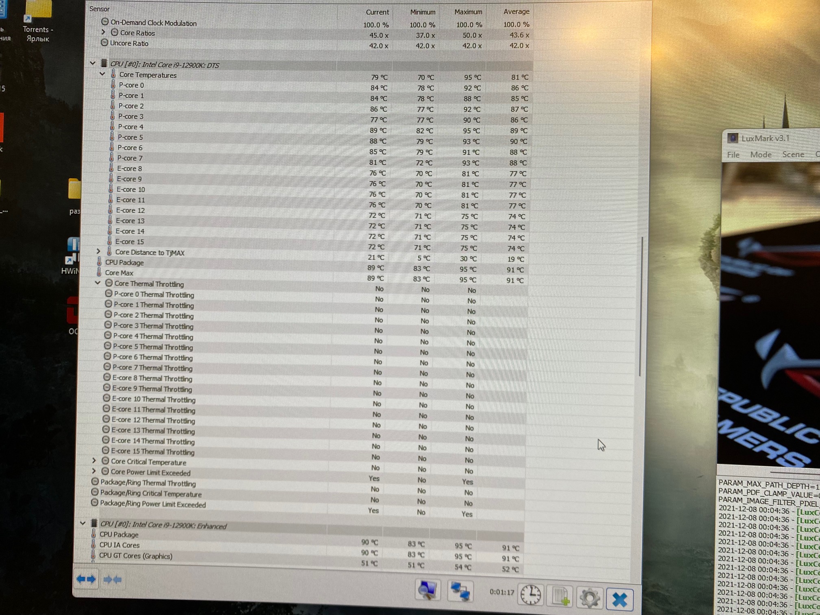
Task: Click the shrink columns arrows button
Action: click(113, 580)
